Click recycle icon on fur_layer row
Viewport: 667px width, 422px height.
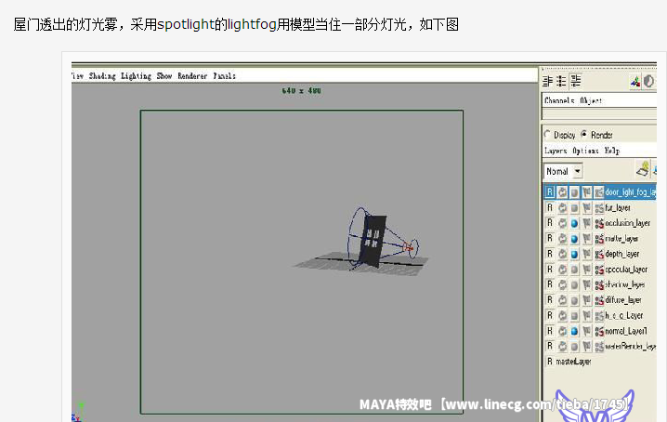coord(562,208)
